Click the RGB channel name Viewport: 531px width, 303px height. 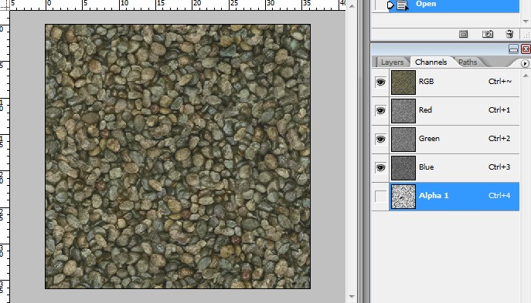pyautogui.click(x=426, y=82)
